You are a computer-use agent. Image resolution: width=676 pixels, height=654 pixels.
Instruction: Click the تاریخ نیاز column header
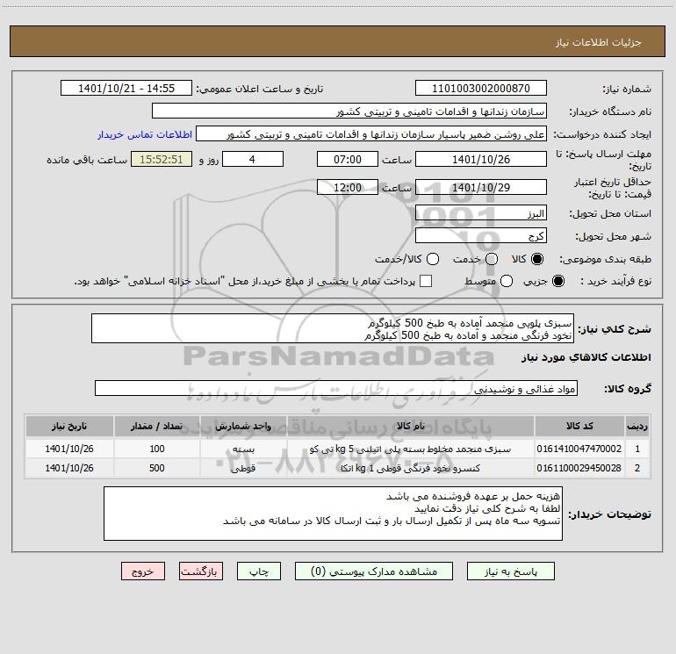pyautogui.click(x=69, y=426)
